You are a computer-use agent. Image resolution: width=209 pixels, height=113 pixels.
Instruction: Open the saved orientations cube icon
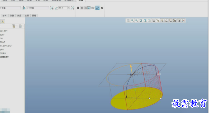145,21
